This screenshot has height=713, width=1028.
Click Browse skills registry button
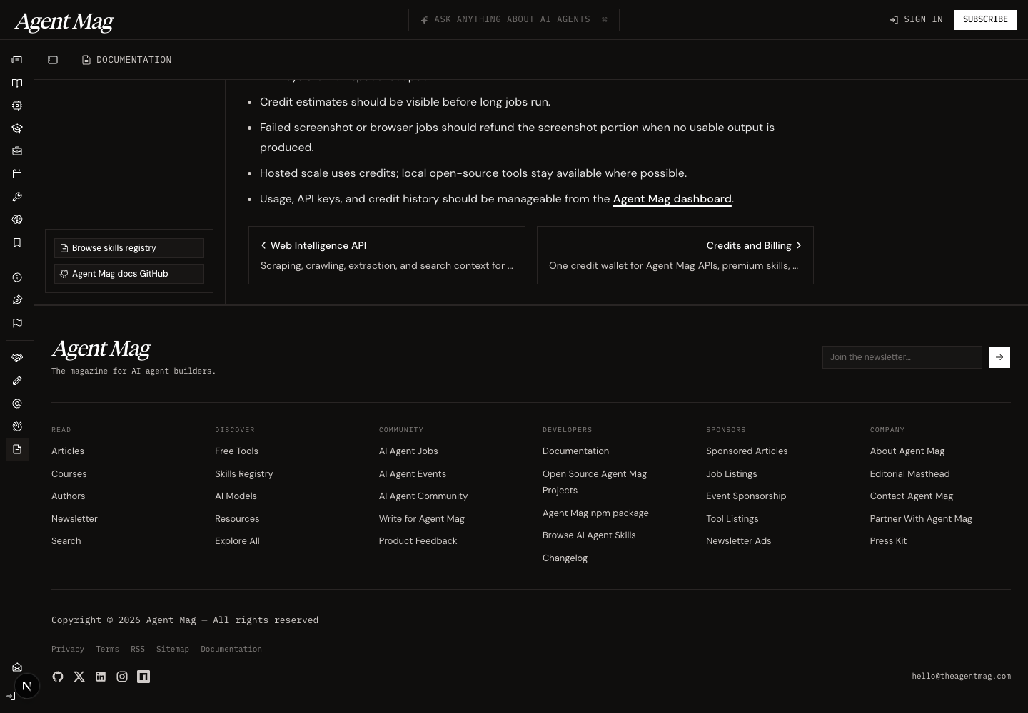[129, 248]
